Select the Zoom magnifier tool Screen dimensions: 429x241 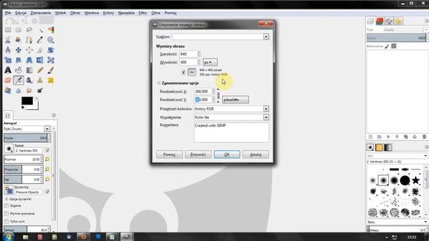coord(51,40)
